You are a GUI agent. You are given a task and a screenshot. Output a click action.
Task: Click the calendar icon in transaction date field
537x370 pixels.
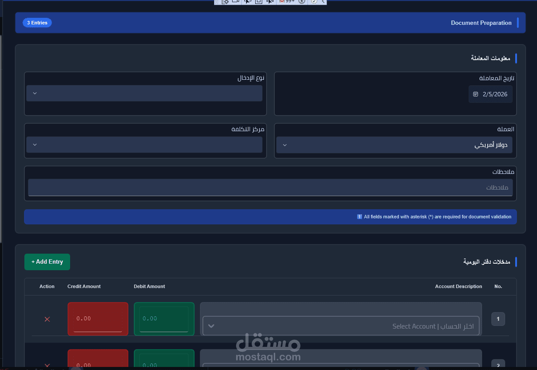point(476,94)
